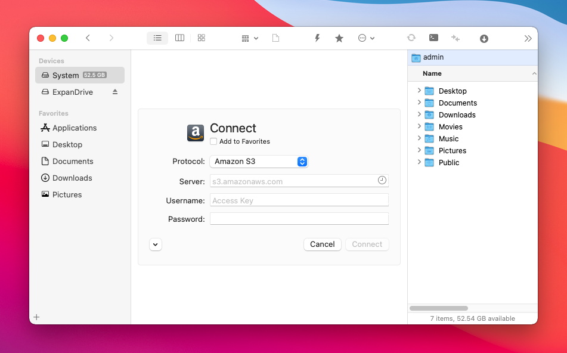Expand the Public folder
Image resolution: width=567 pixels, height=353 pixels.
click(x=419, y=162)
